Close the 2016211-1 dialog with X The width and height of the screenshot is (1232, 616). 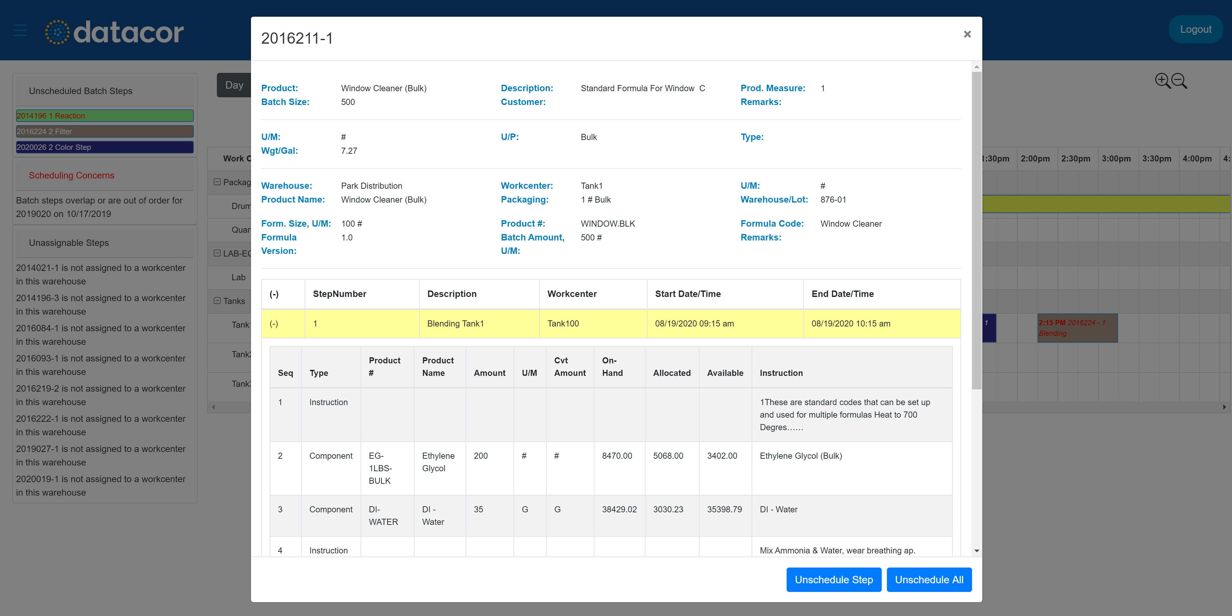(967, 34)
